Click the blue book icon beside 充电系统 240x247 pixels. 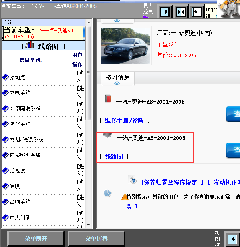(x=5, y=93)
